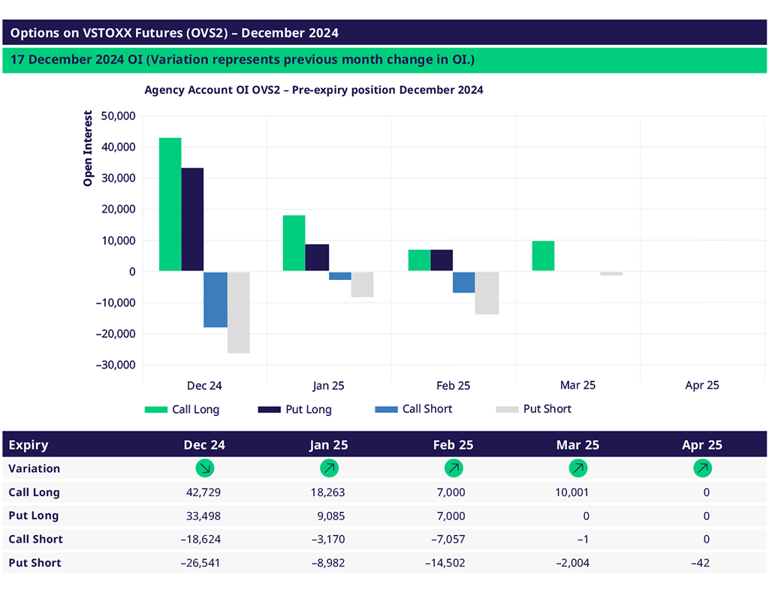The image size is (769, 593).
Task: Click the Expiry table column header
Action: tap(29, 444)
